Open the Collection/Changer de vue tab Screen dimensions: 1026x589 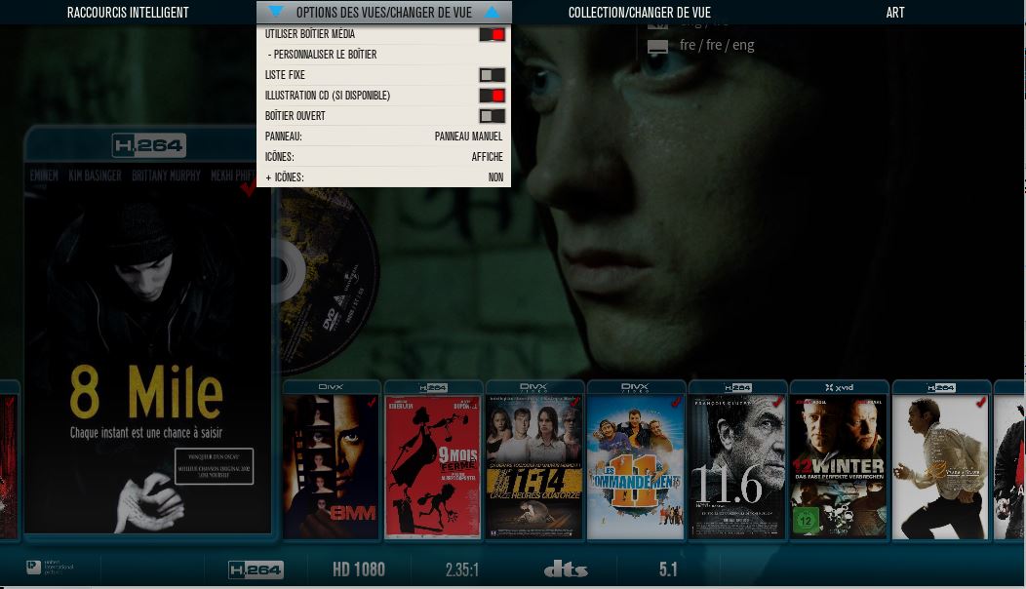(639, 13)
